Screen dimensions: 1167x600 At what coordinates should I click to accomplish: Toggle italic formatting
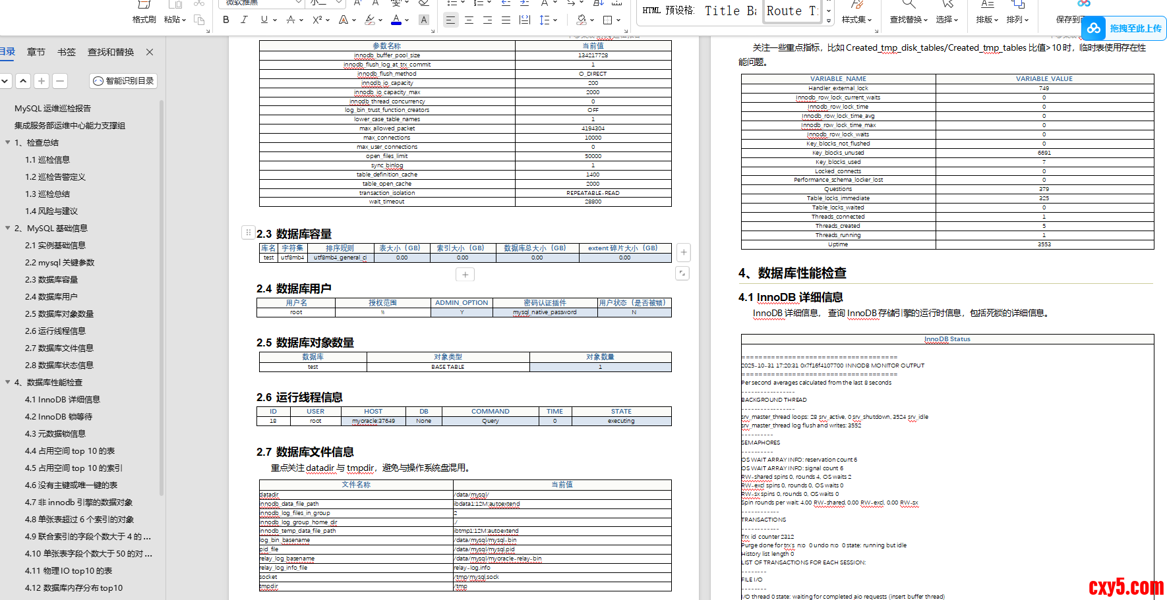click(244, 20)
